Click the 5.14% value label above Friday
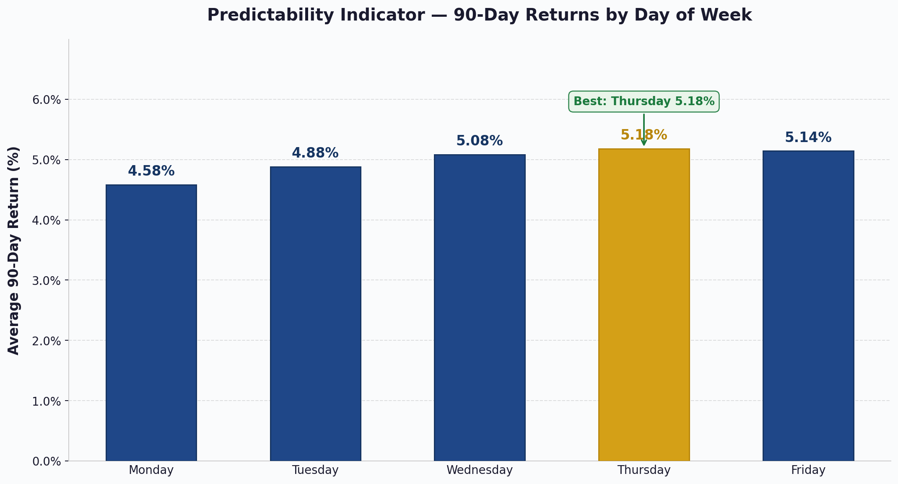This screenshot has width=898, height=484. pos(808,137)
